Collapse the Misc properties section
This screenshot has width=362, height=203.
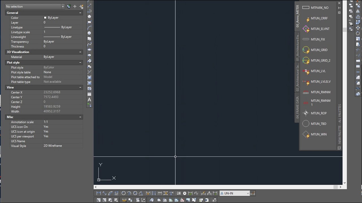coord(80,117)
